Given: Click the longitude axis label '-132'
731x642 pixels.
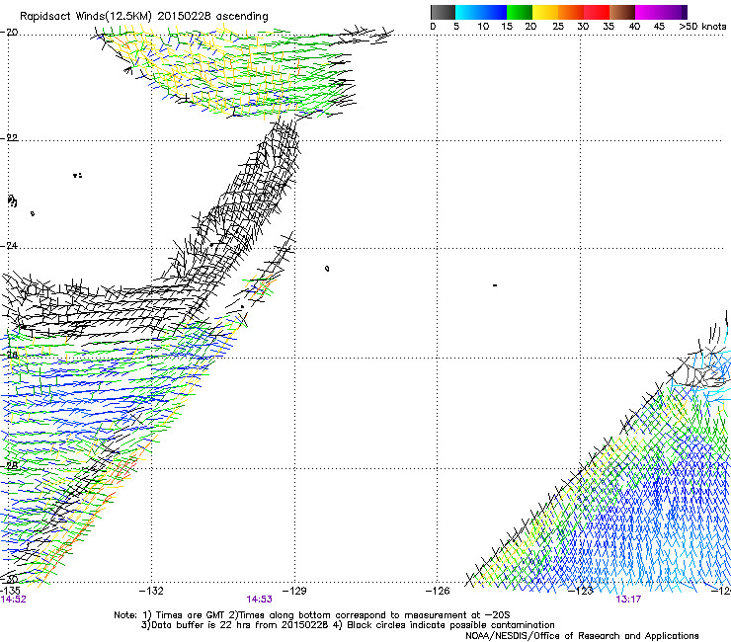Looking at the screenshot, I should (x=151, y=591).
